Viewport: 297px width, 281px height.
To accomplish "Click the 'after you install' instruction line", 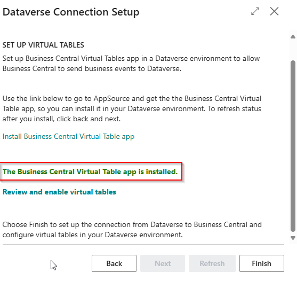I will coord(61,119).
